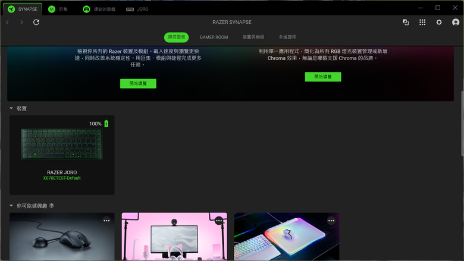This screenshot has width=464, height=261.
Task: Open more options on pink desk setup card
Action: pyautogui.click(x=219, y=221)
